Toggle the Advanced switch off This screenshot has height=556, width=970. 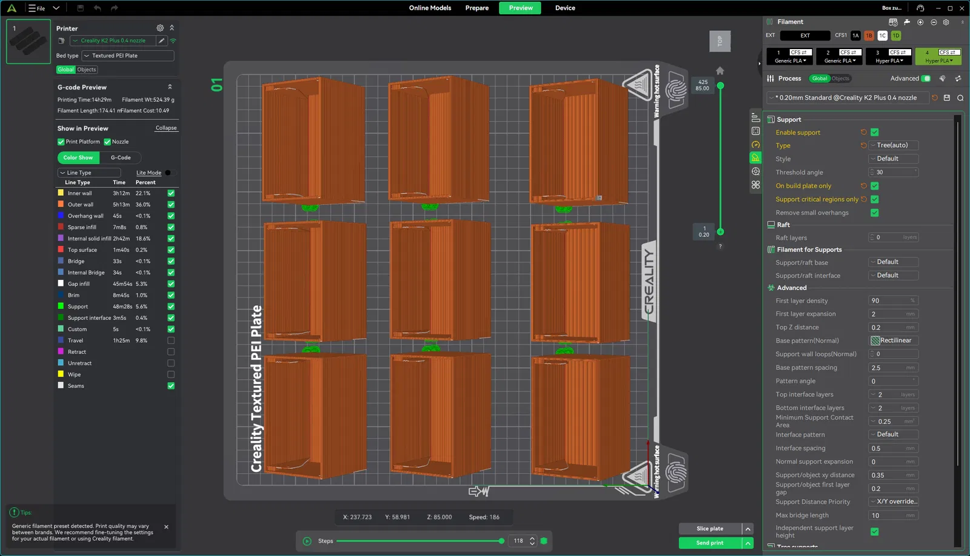pyautogui.click(x=926, y=79)
